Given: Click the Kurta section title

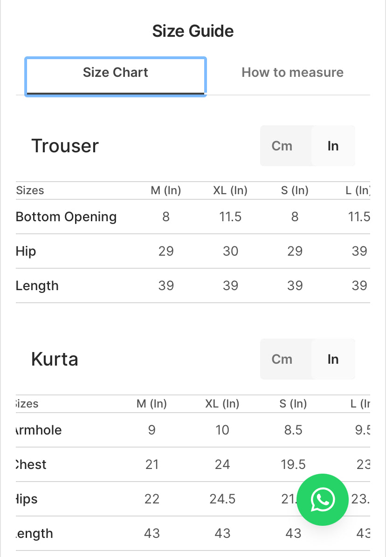Looking at the screenshot, I should click(x=55, y=359).
